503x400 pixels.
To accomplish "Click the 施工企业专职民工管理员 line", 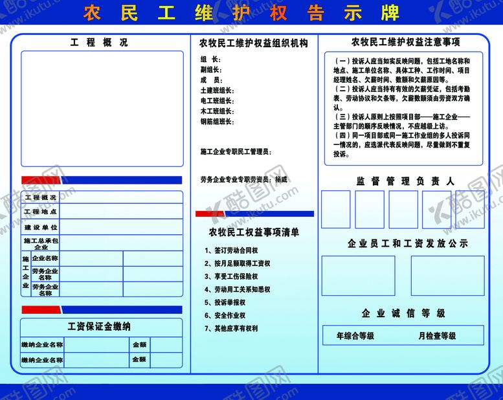I will click(236, 151).
